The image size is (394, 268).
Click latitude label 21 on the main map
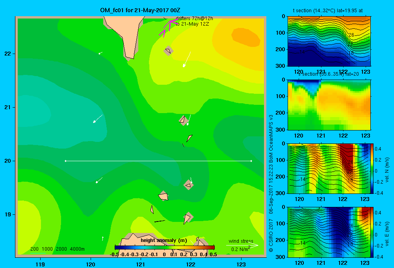coord(7,107)
